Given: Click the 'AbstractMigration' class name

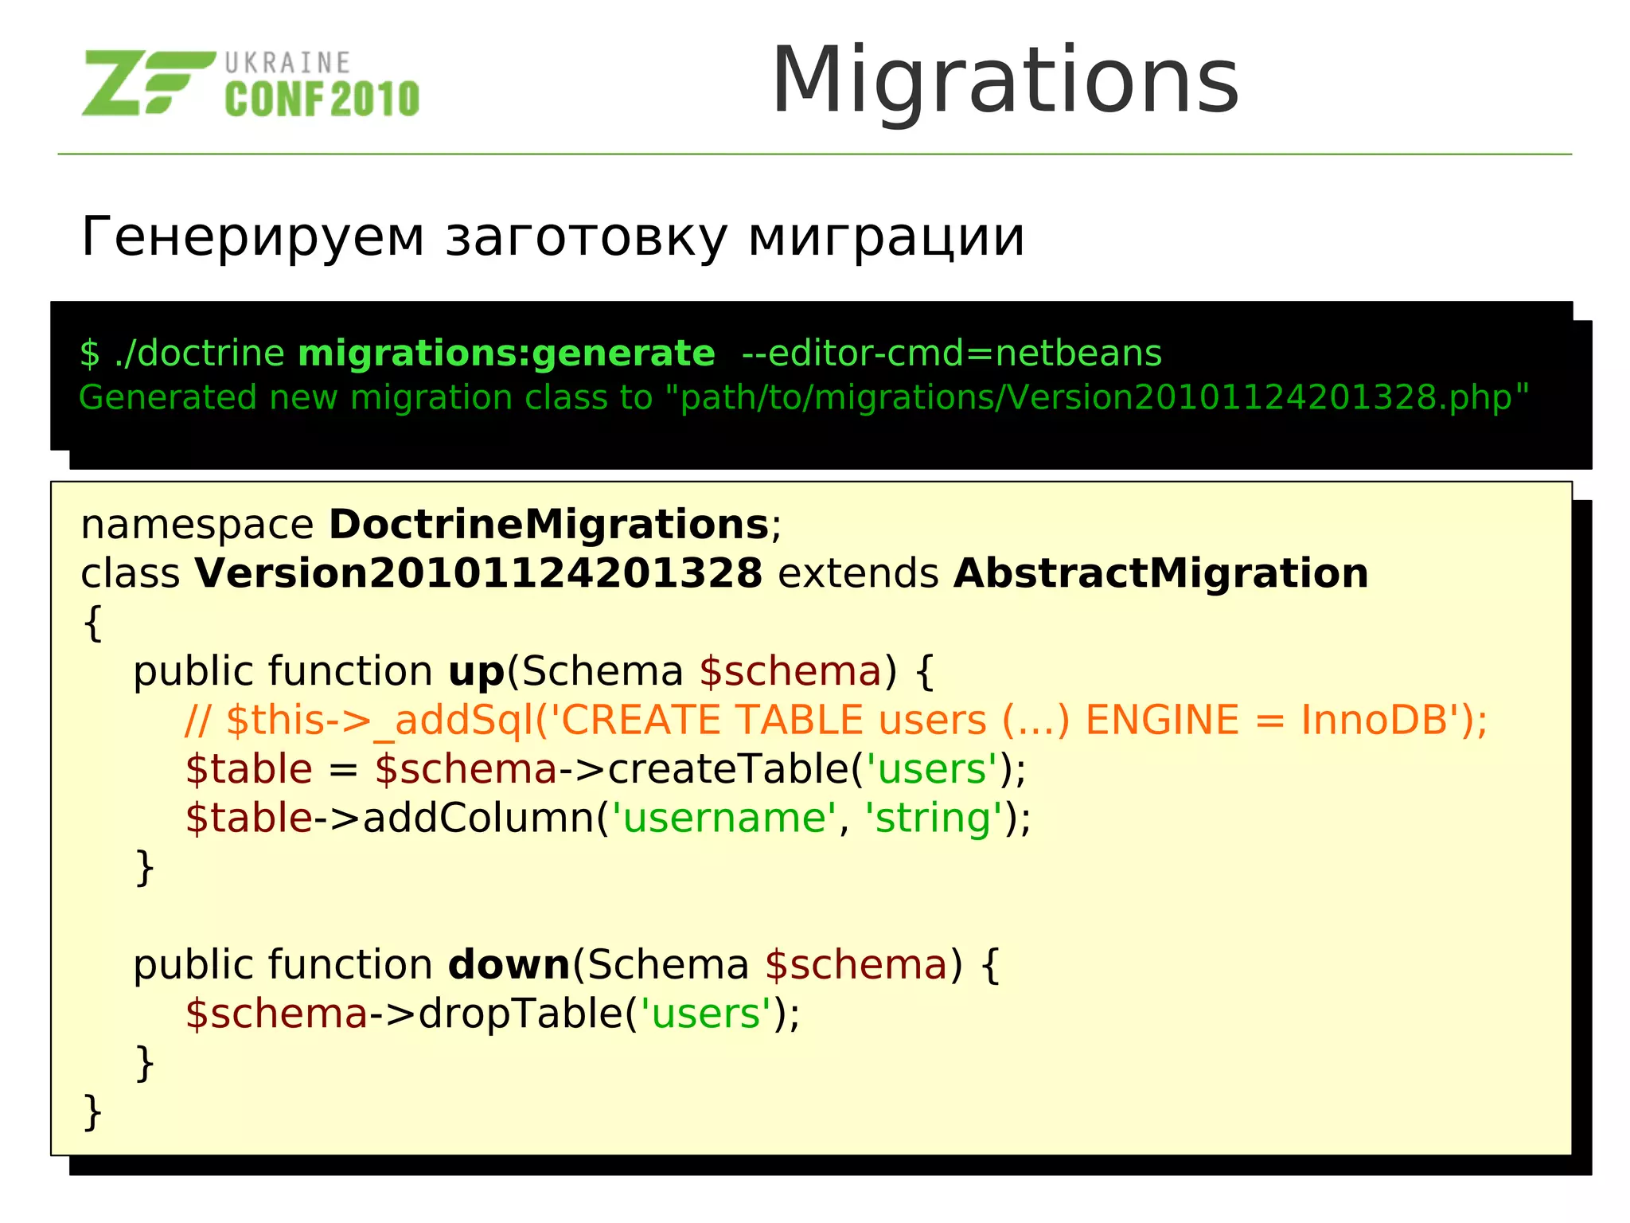Looking at the screenshot, I should coord(1161,573).
